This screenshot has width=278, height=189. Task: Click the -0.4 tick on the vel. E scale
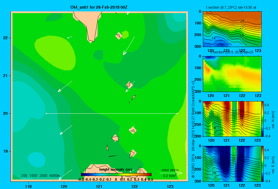(x=267, y=181)
